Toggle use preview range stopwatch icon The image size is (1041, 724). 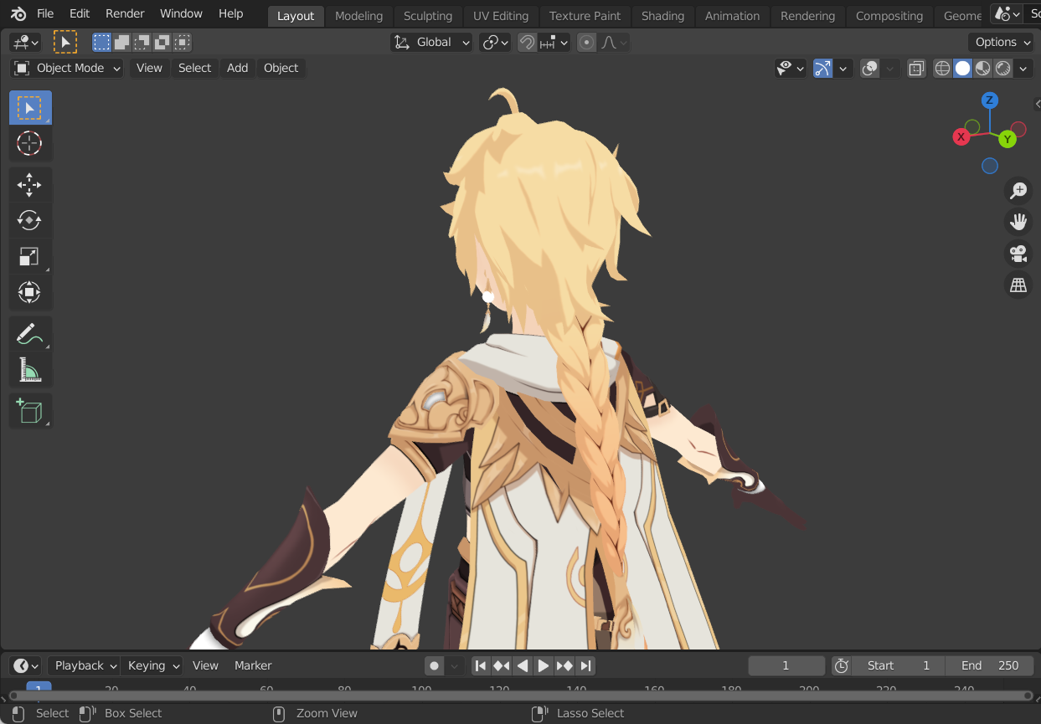842,665
